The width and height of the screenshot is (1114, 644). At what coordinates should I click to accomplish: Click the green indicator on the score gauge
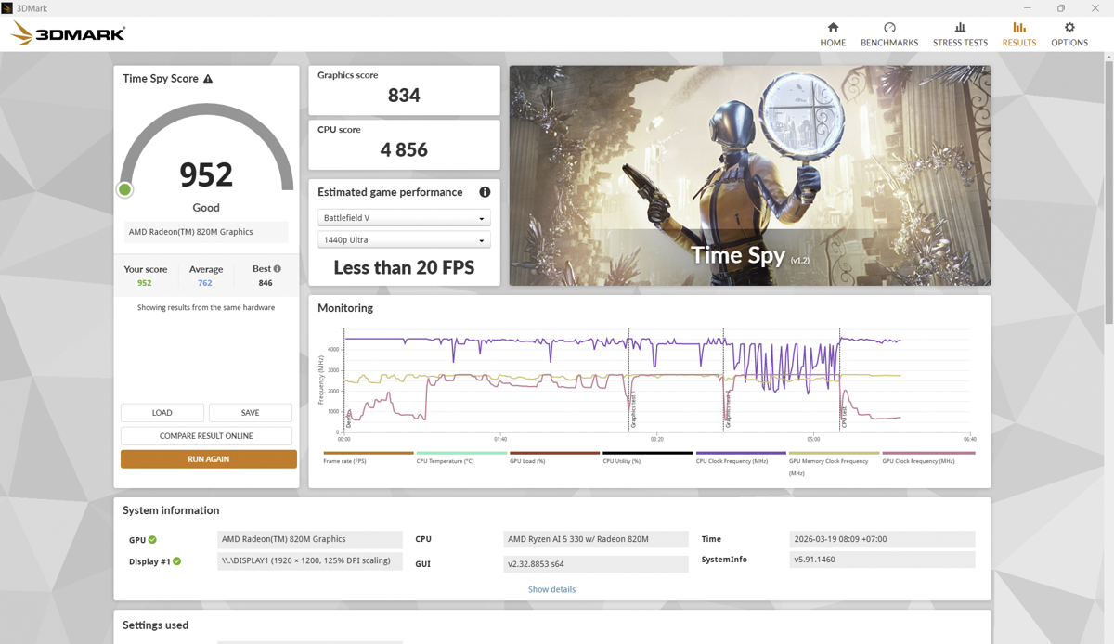coord(124,189)
